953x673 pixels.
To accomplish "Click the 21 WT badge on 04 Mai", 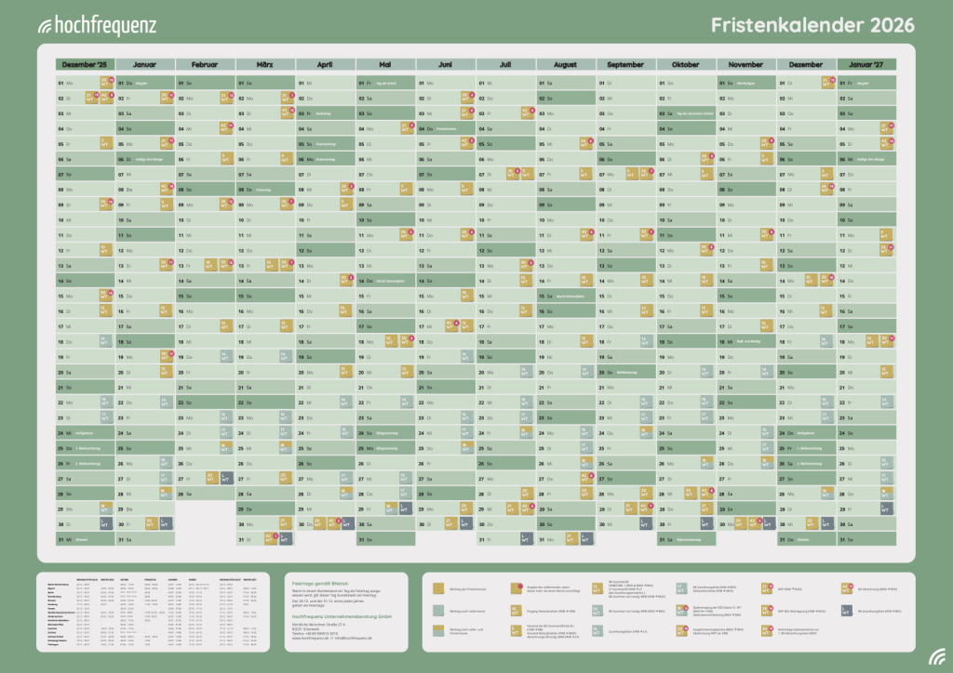I will tap(405, 128).
